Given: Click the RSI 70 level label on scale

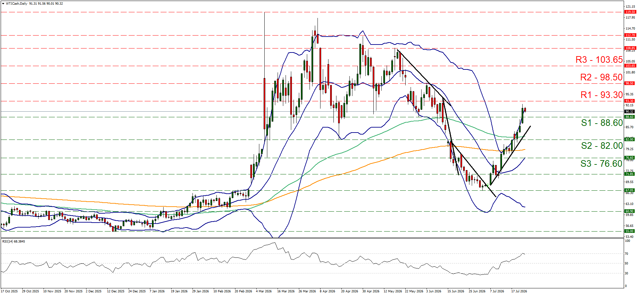Looking at the screenshot, I should tap(626, 254).
